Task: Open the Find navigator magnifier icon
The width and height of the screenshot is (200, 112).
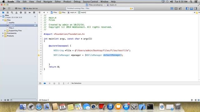Action: pos(12,12)
